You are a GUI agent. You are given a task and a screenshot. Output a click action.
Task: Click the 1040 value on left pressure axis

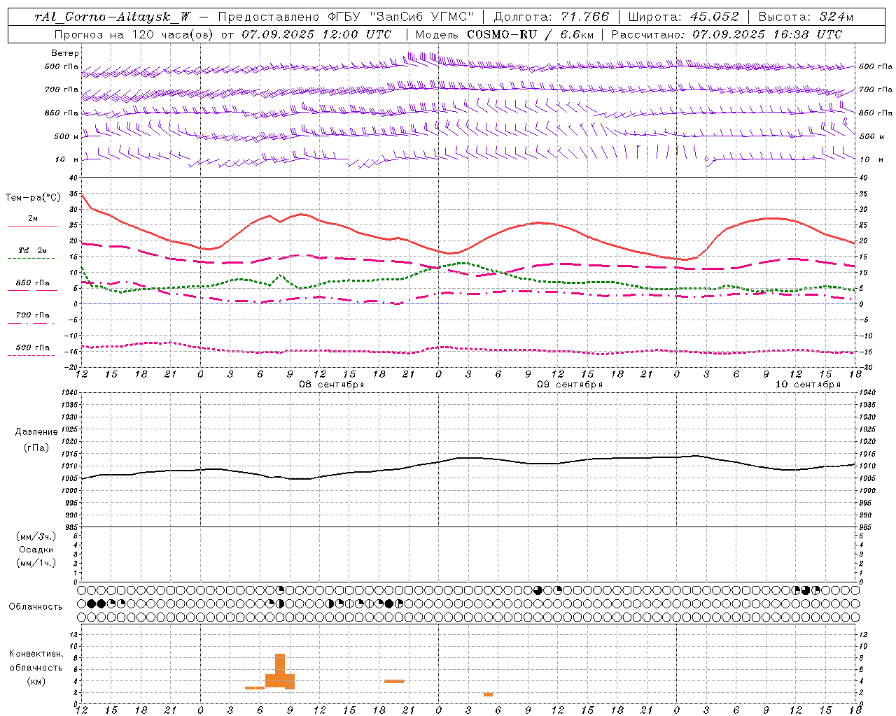tap(70, 393)
